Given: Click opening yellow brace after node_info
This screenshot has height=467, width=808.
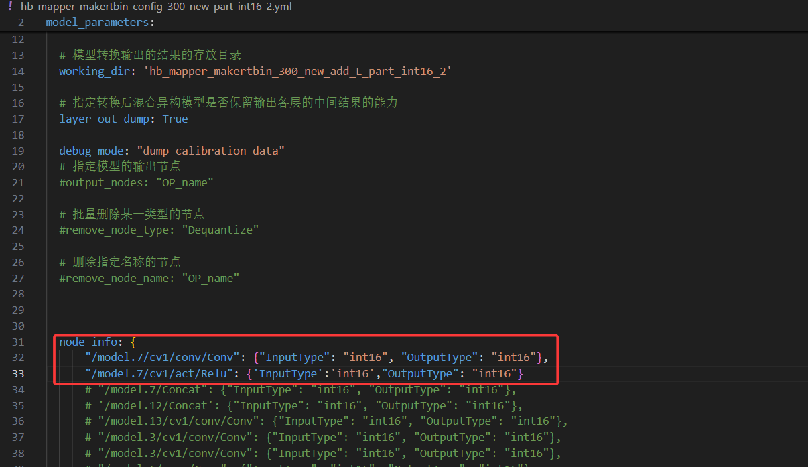Looking at the screenshot, I should point(133,342).
